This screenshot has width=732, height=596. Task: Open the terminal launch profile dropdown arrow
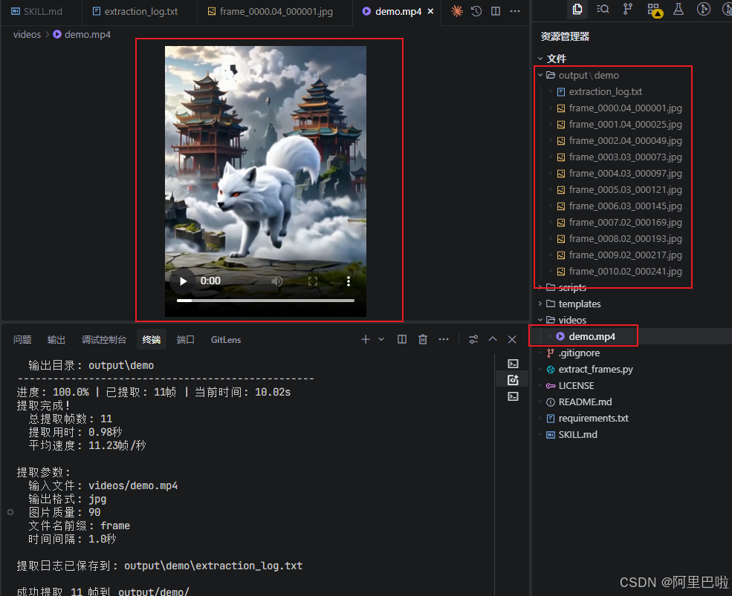point(381,339)
